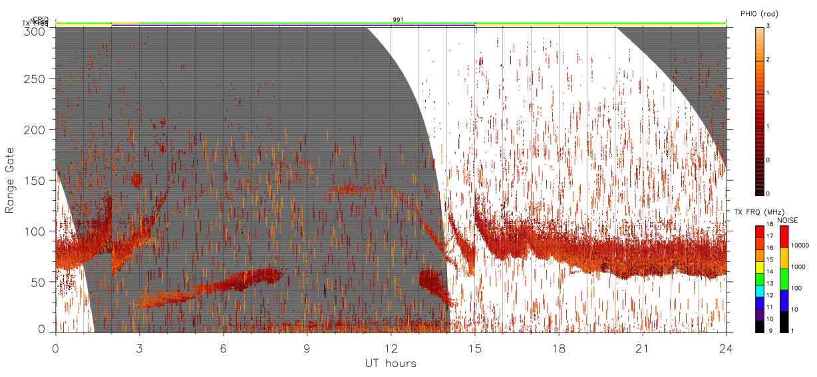Viewport: 817px width, 377px height.
Task: Click the blue TX frequency bar at top
Action: (293, 26)
